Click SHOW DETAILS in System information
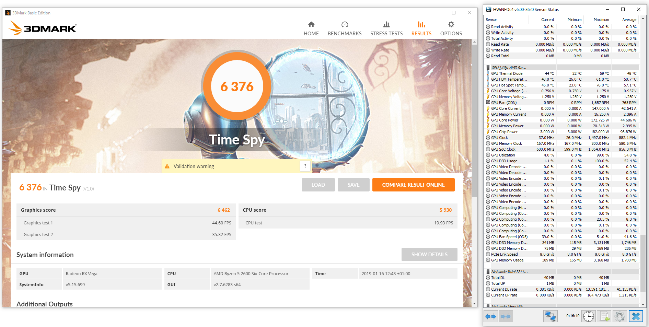Screen dimensions: 649x327 pyautogui.click(x=429, y=254)
